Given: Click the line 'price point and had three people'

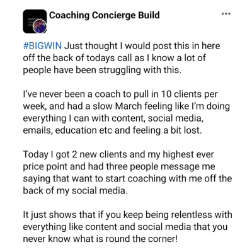Looking at the screenshot, I should (x=119, y=167).
